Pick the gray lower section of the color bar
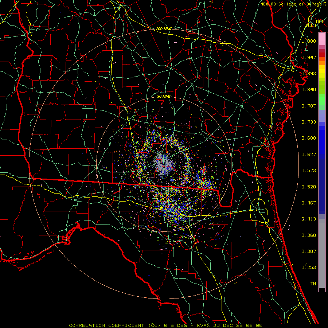The width and height of the screenshot is (328, 328). [322, 253]
